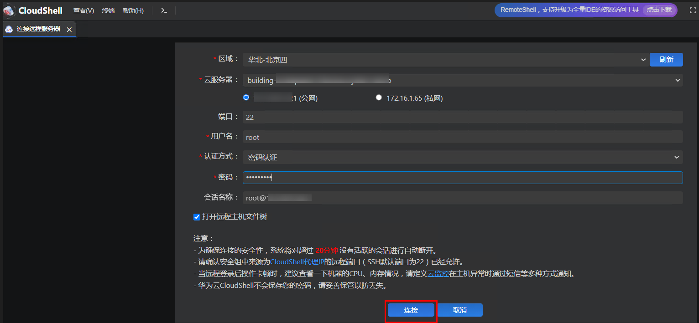Open the 帮助(H) menu
The width and height of the screenshot is (699, 323).
[x=133, y=10]
